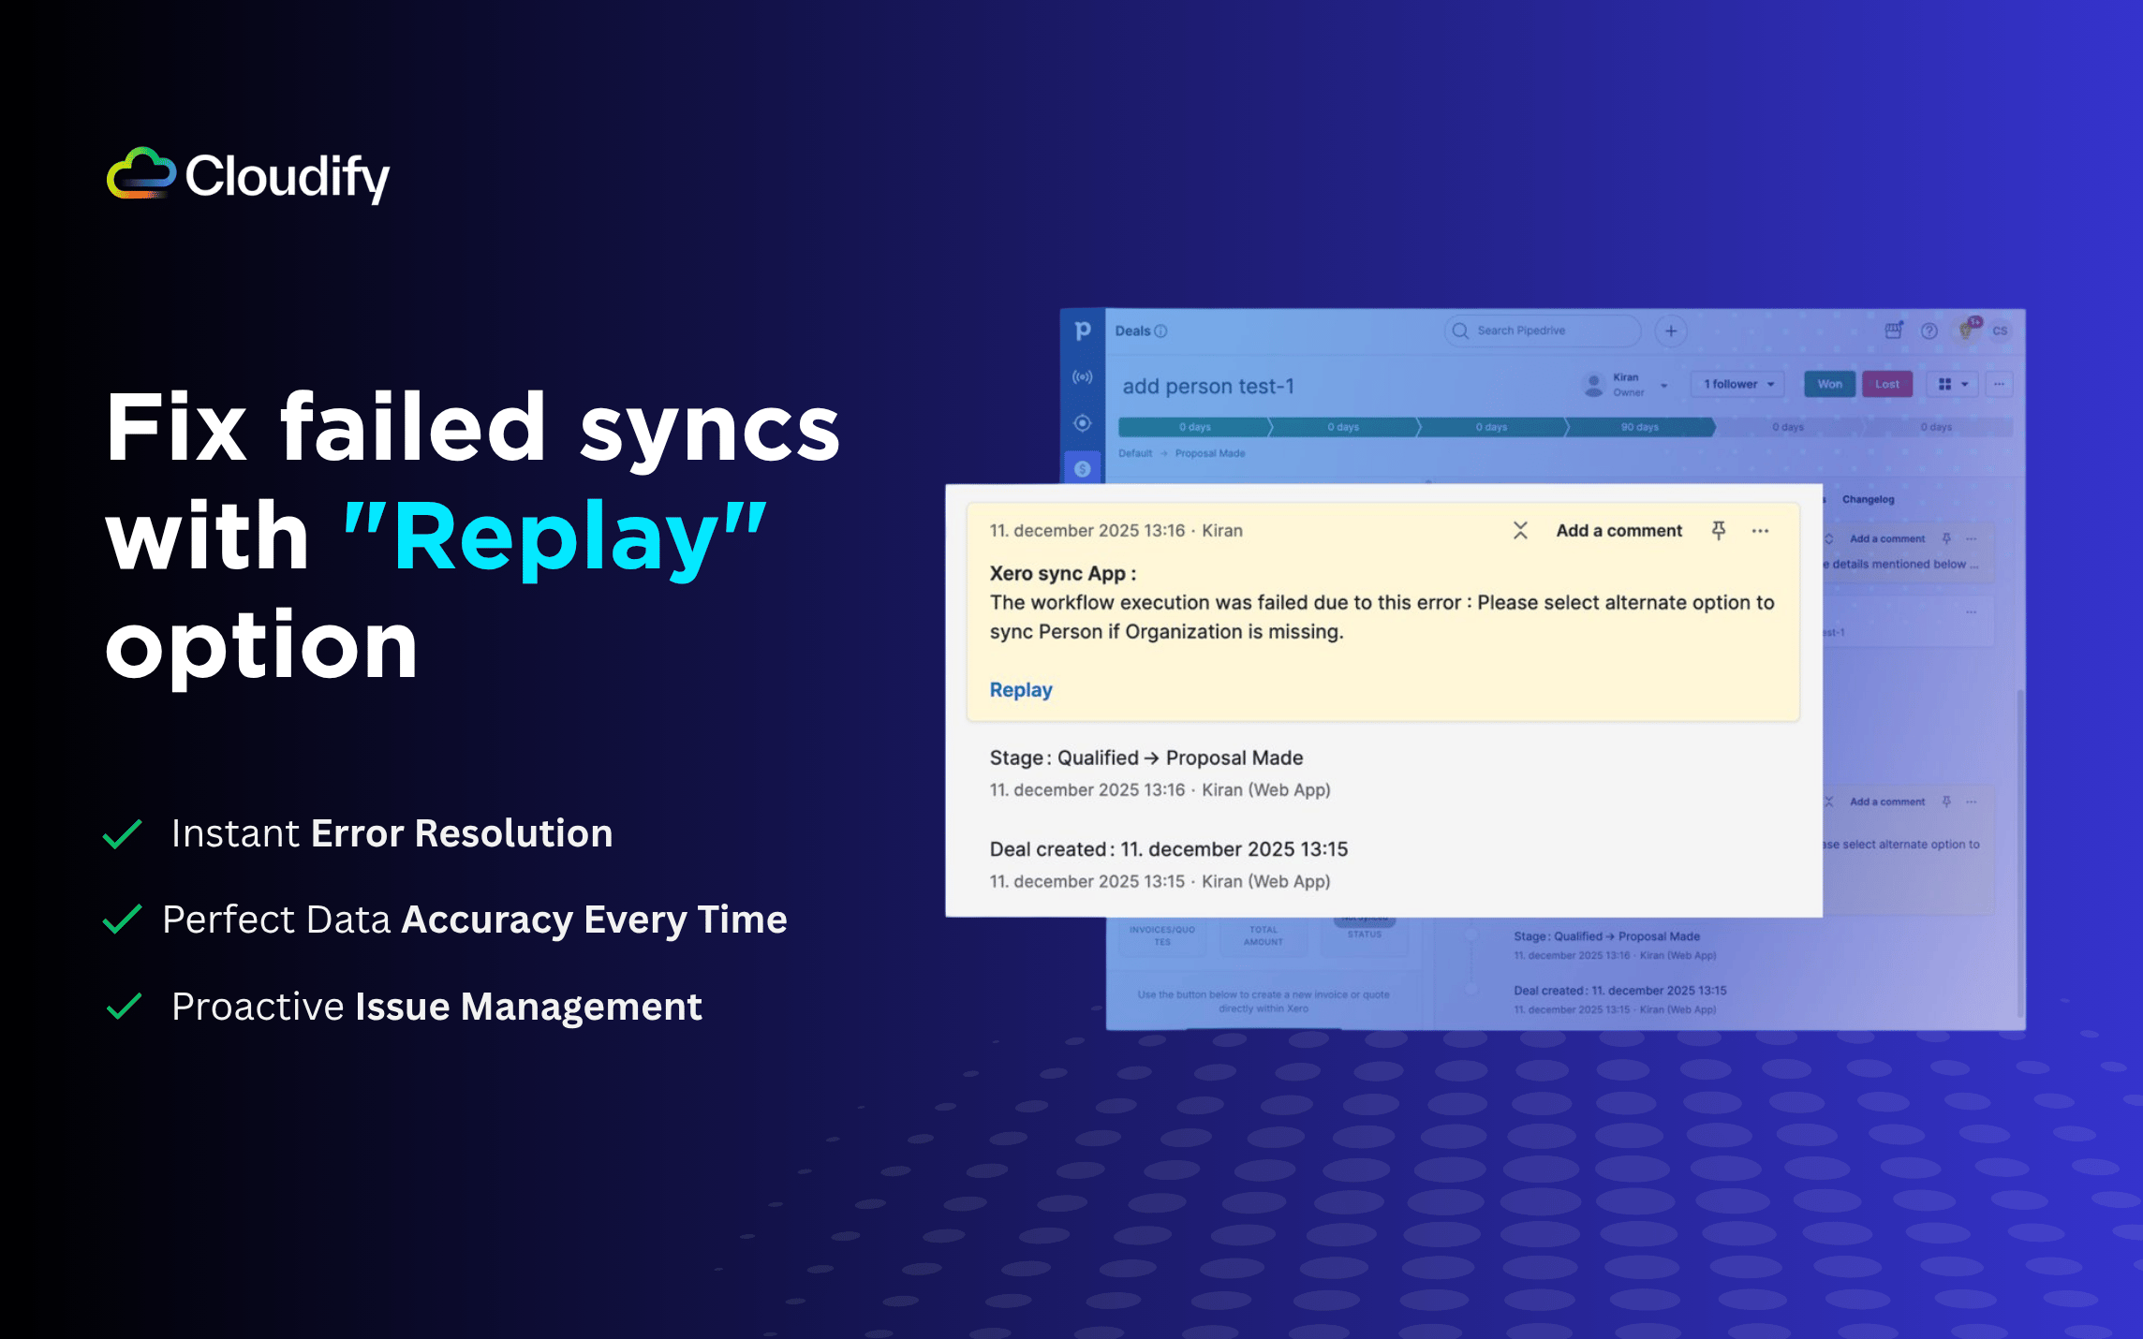Click "Proactive Issue Management" bullet text
Screen dimensions: 2143x1339
point(436,1007)
